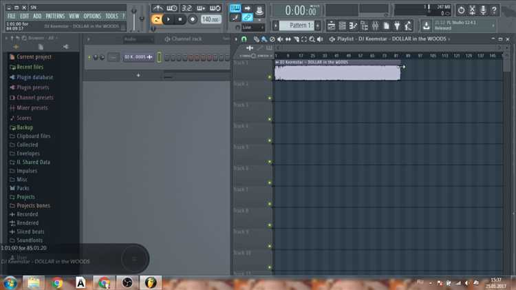Screen dimensions: 516x290
Task: Click the 140 tempo field
Action: point(211,19)
